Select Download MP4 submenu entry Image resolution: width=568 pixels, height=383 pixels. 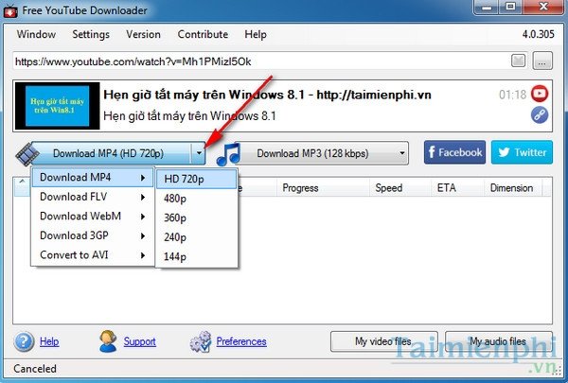[x=93, y=178]
